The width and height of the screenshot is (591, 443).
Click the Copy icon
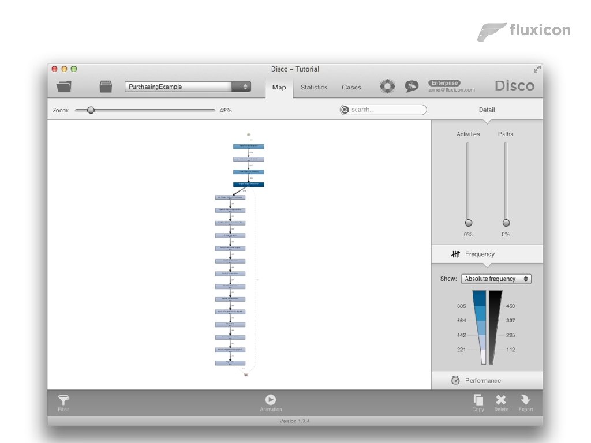pos(478,400)
